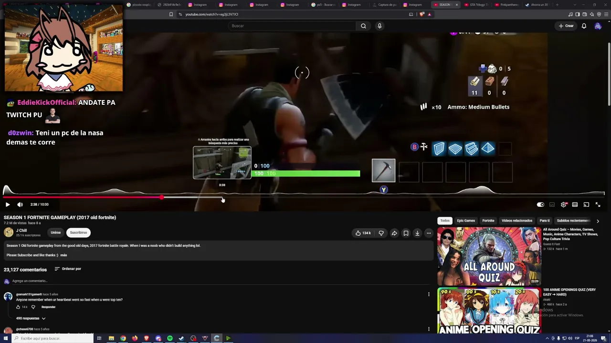The width and height of the screenshot is (611, 343).
Task: Switch to the 'GTA Trilogy' tab
Action: [x=477, y=5]
